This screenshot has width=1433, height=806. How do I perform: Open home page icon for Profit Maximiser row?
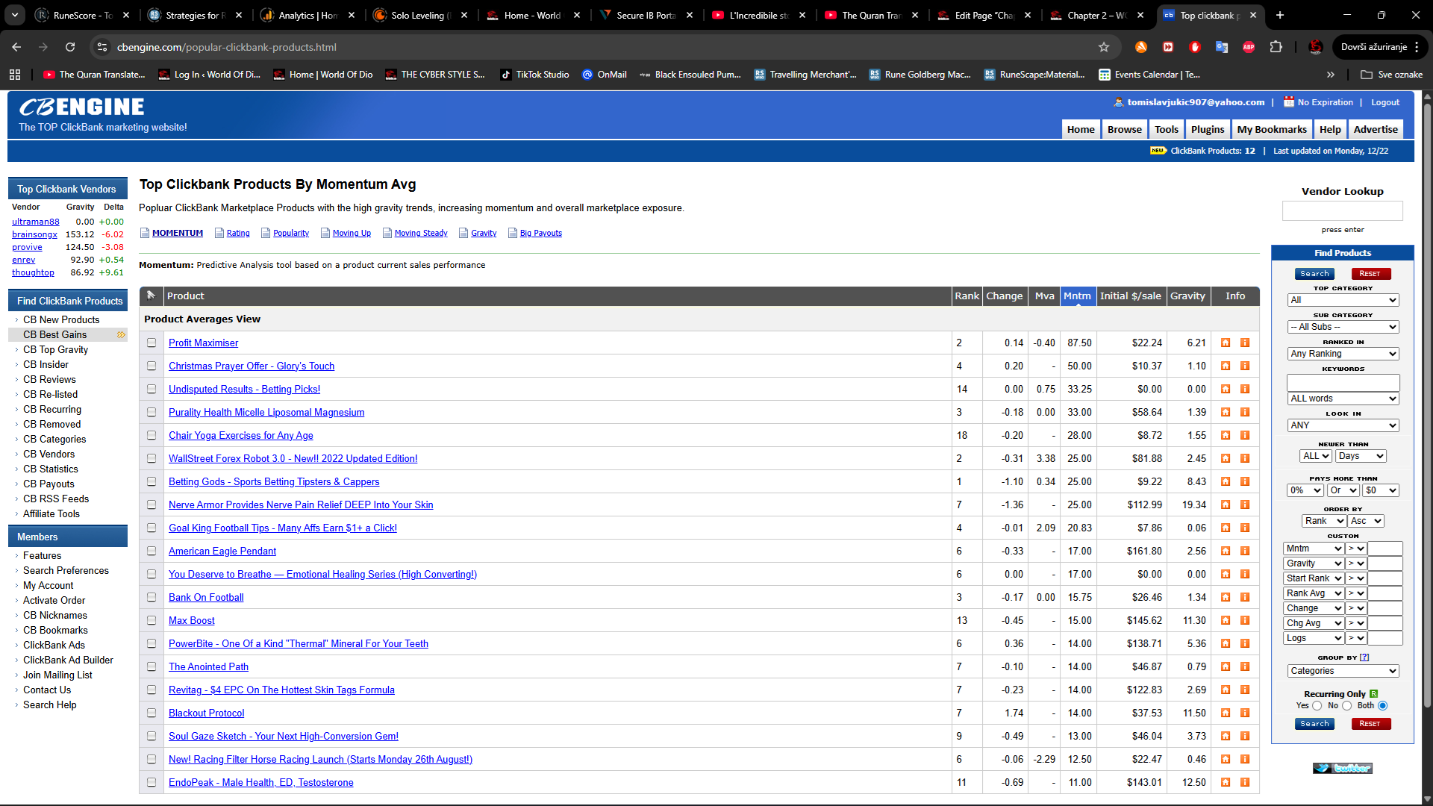[x=1226, y=343]
